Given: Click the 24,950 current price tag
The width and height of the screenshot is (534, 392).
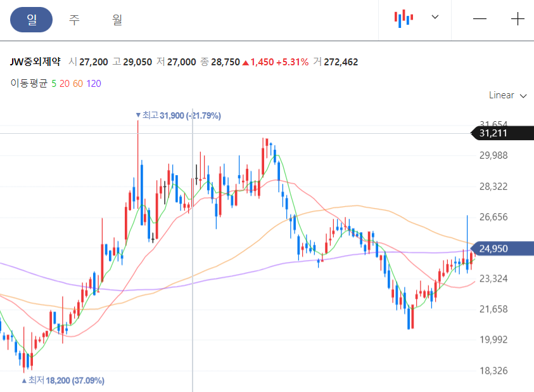Looking at the screenshot, I should tap(502, 249).
